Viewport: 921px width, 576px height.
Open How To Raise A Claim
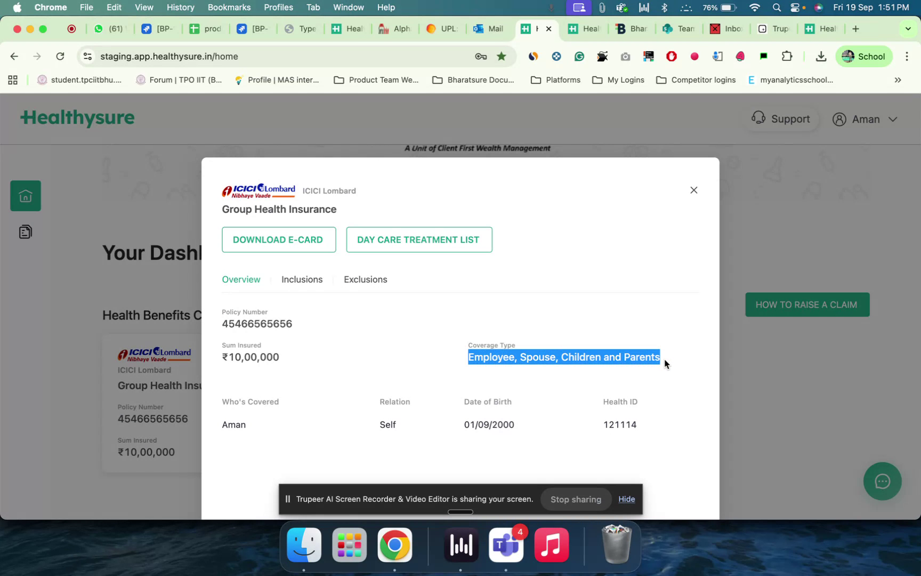(x=806, y=305)
